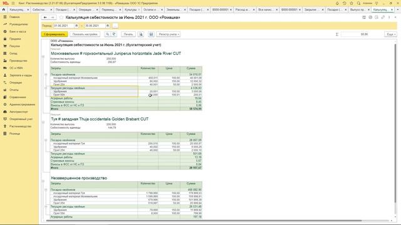Collapse the Можжевельник product group
The height and width of the screenshot is (225, 401).
43,57
